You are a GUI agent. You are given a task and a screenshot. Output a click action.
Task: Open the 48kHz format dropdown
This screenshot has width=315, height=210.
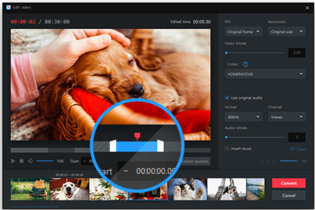(x=243, y=117)
